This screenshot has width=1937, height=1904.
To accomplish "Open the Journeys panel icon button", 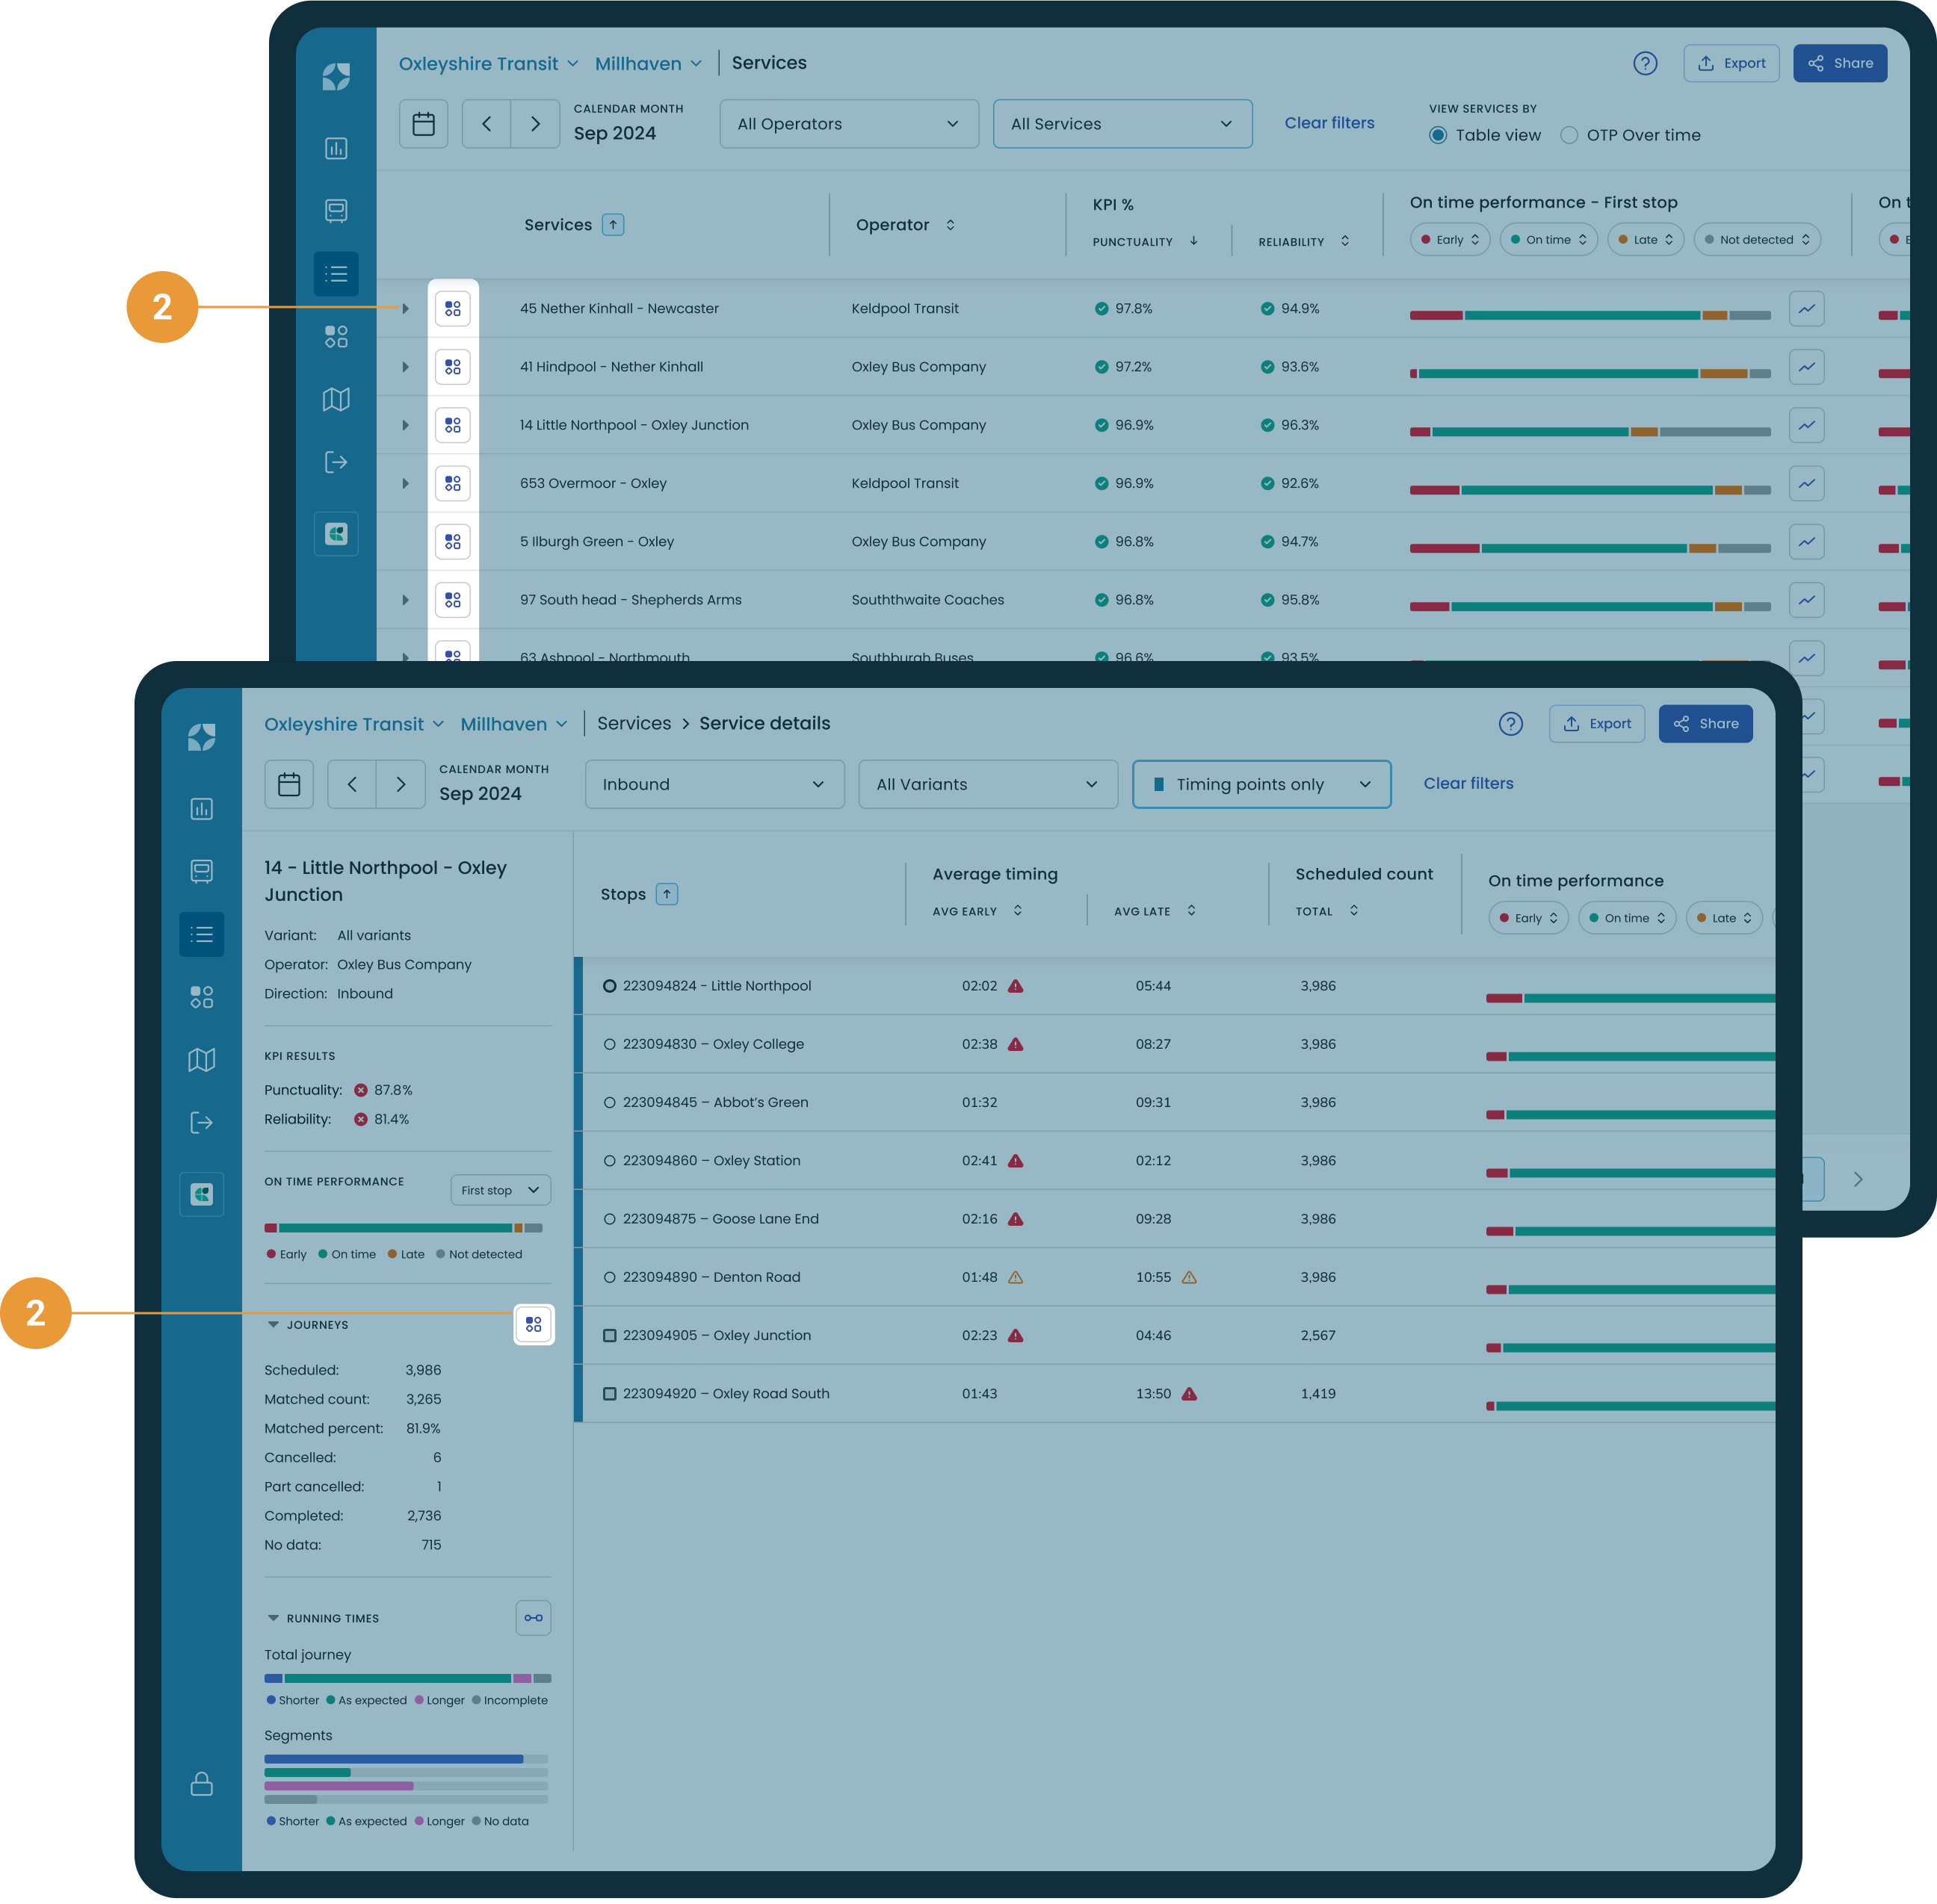I will click(x=534, y=1324).
